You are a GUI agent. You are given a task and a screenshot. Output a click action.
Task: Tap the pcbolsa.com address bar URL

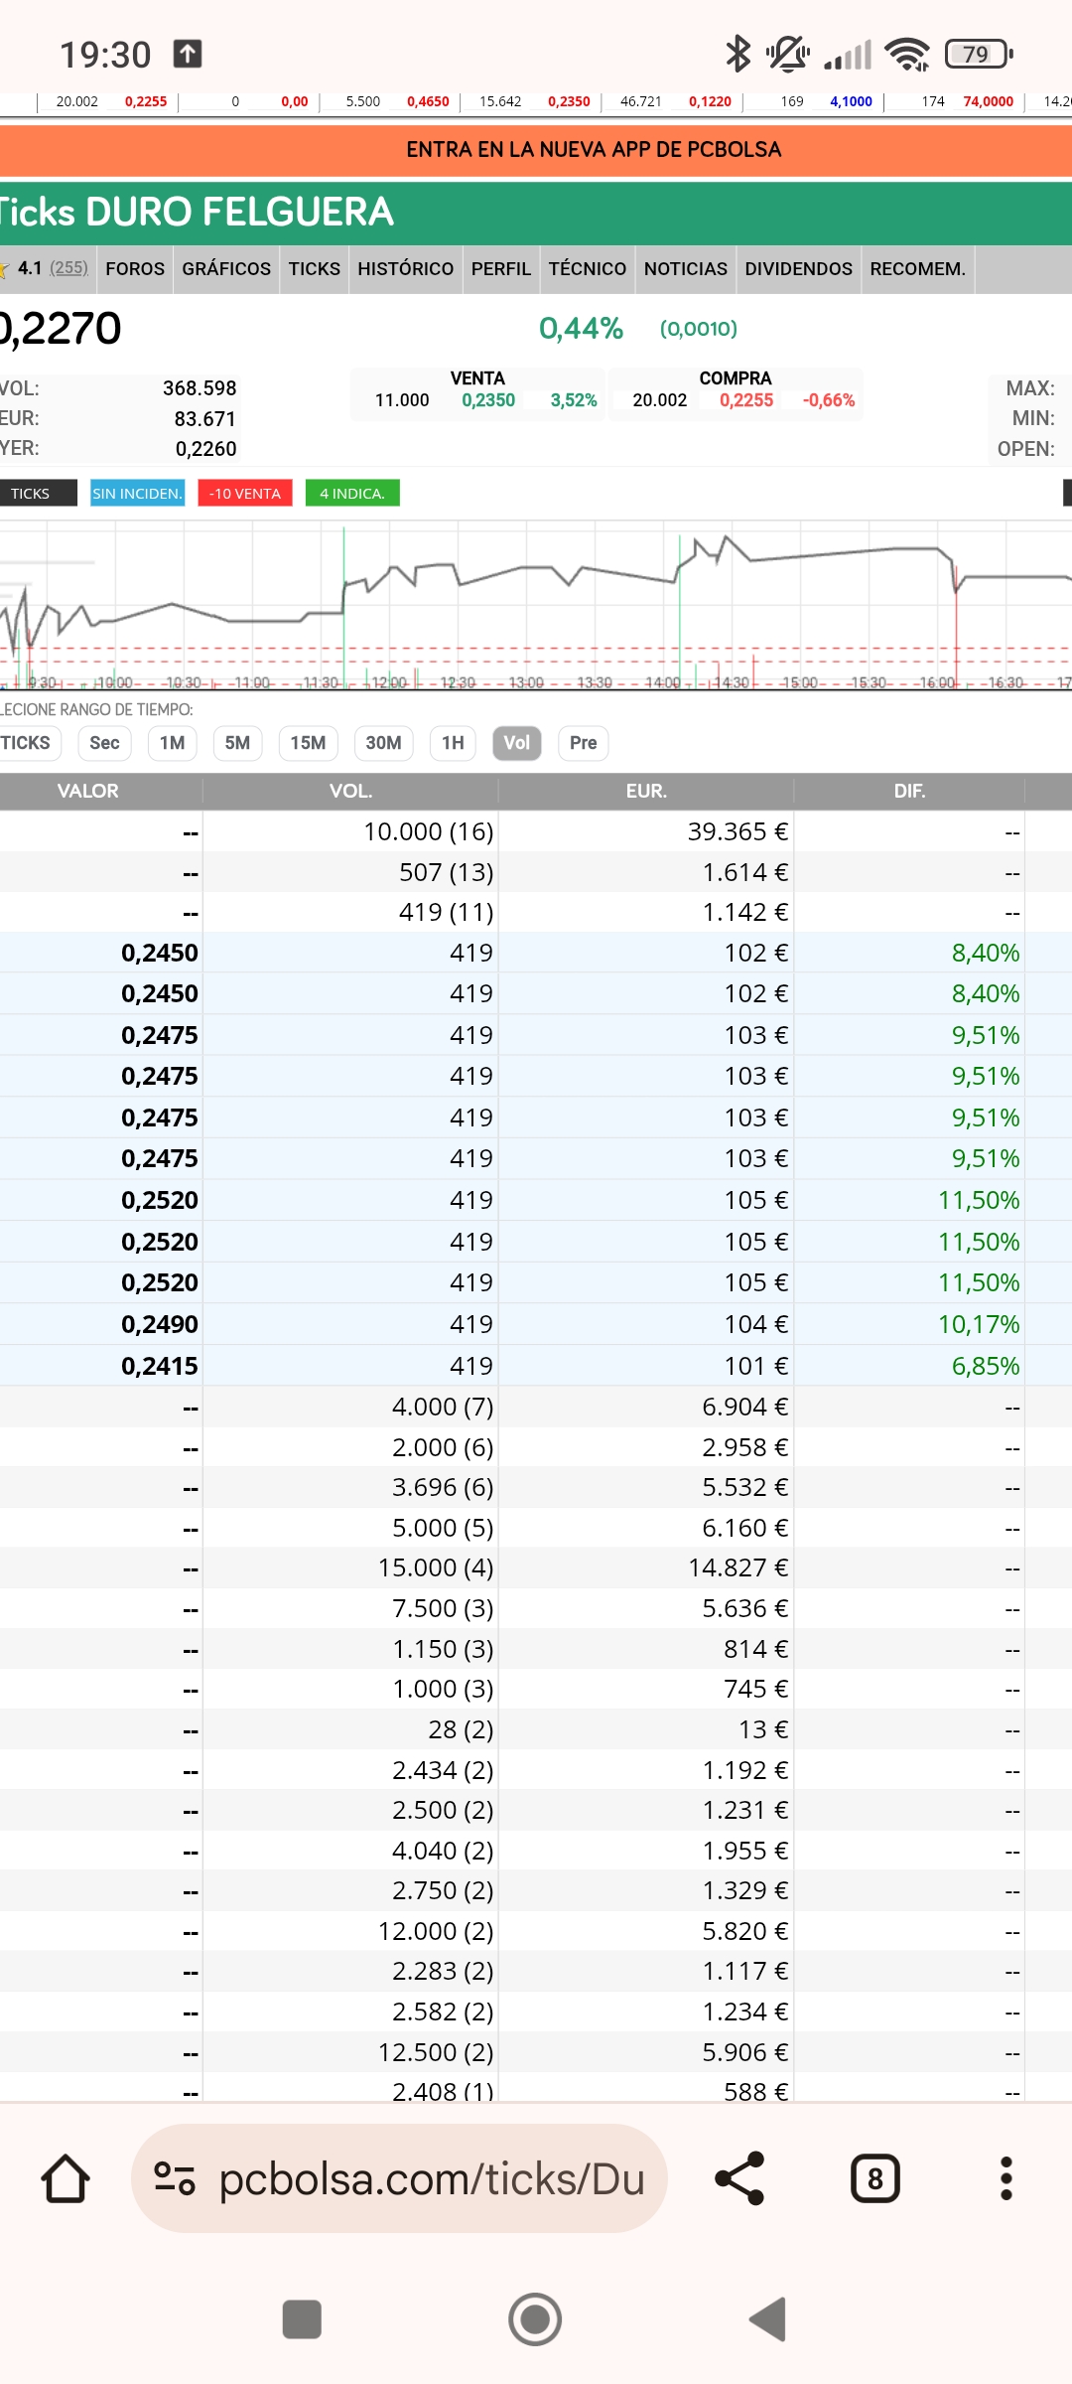pos(432,2178)
